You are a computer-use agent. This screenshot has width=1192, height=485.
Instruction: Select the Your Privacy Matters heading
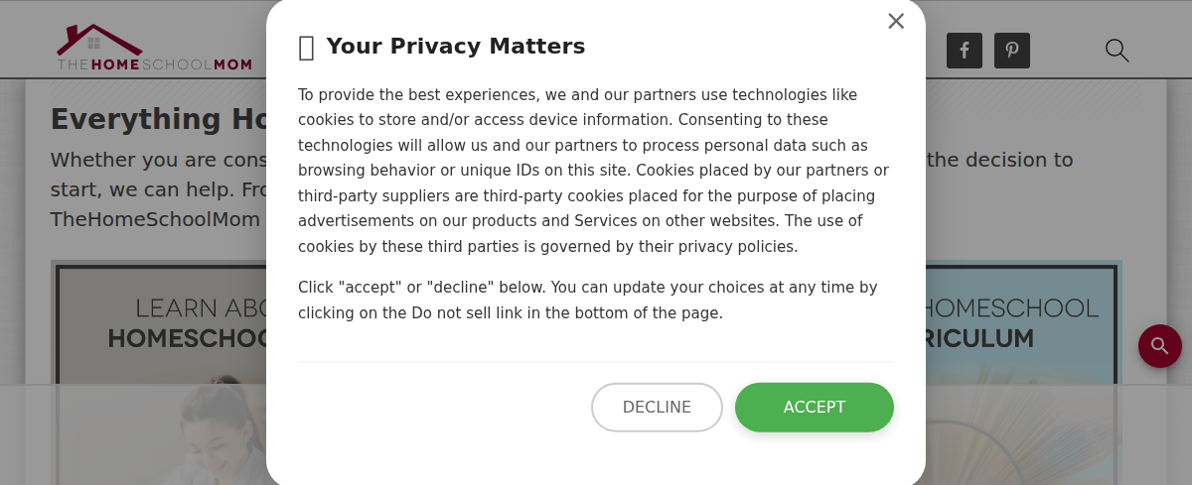click(455, 47)
